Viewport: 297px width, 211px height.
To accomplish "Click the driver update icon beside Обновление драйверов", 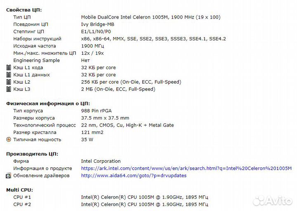I will (9, 176).
